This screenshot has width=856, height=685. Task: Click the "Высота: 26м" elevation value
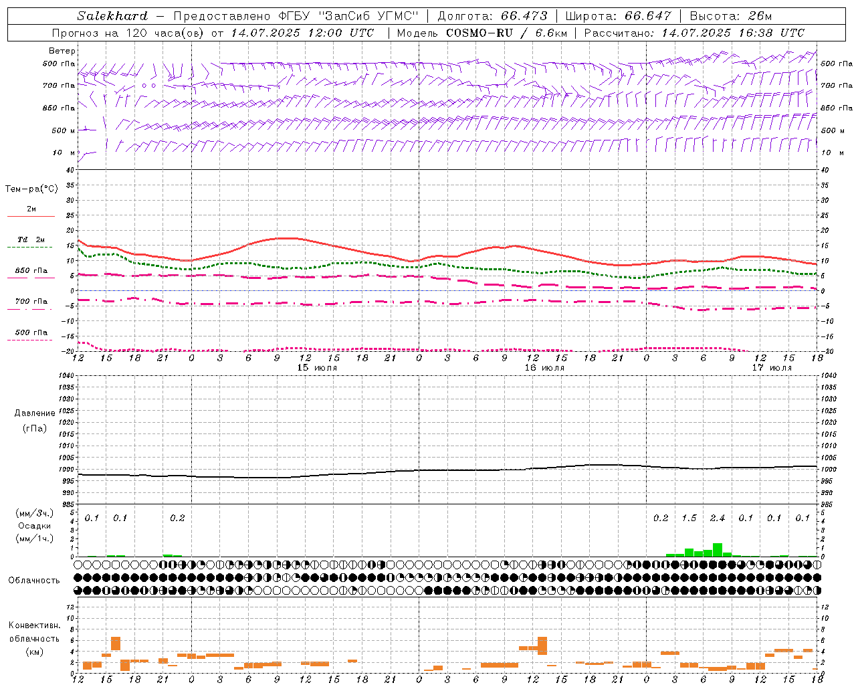[731, 16]
